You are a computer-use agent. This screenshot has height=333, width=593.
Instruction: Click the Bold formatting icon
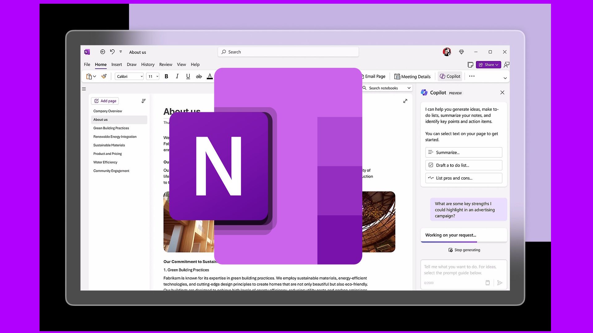point(166,76)
